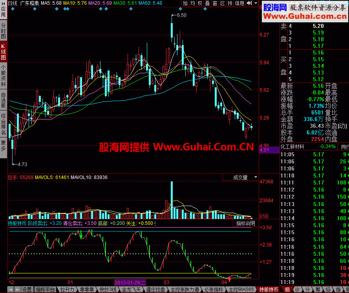Screen dimensions: 349x293
Task: Select the K线图 sidebar tab
Action: (4, 52)
